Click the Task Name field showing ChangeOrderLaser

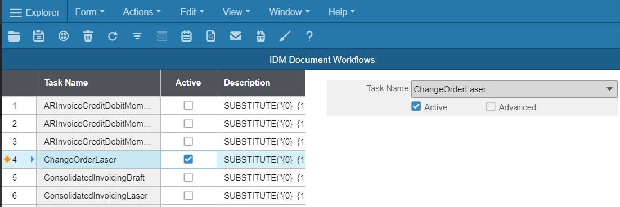click(x=514, y=89)
